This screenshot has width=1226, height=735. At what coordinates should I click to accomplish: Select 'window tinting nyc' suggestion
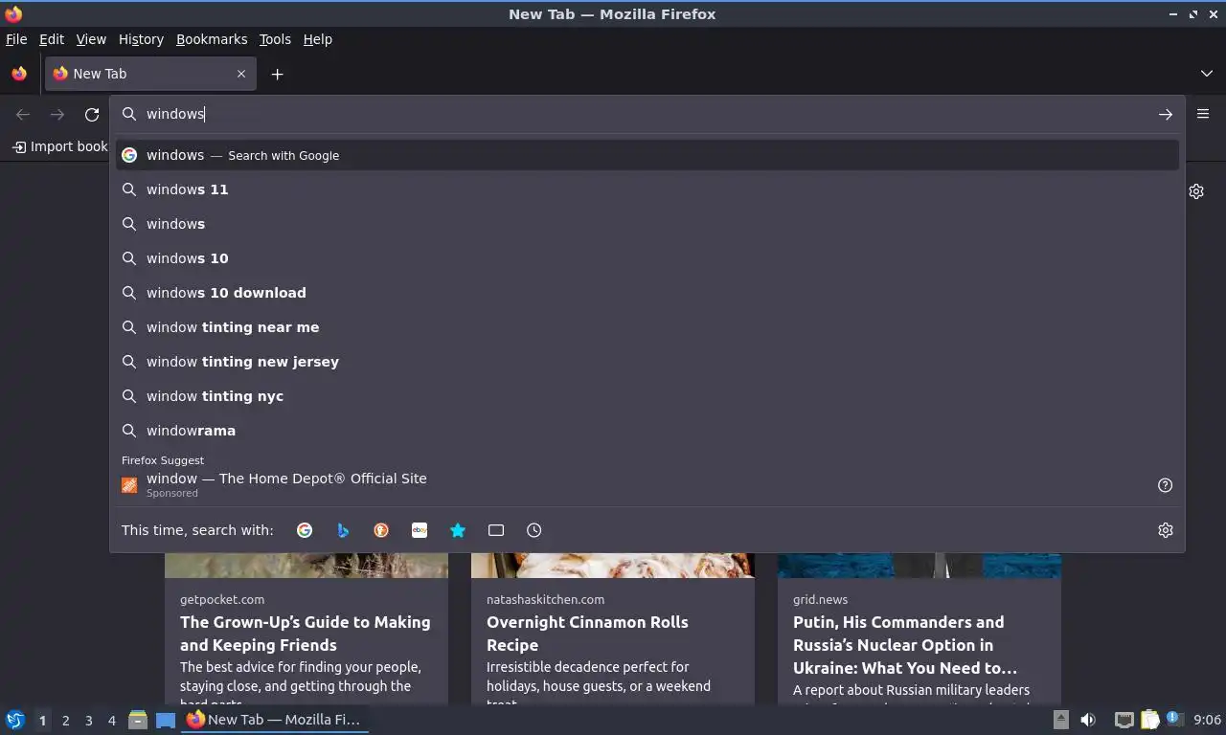coord(647,396)
